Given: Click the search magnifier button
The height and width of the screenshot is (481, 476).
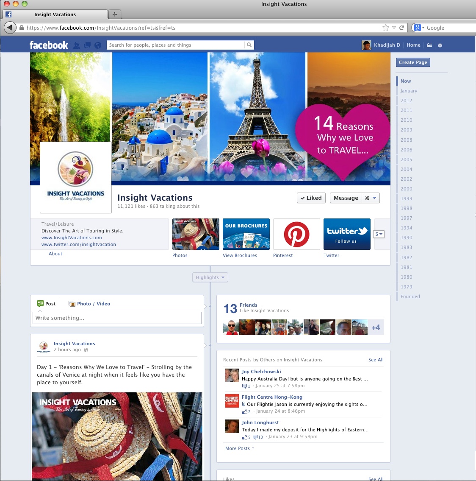Looking at the screenshot, I should point(249,45).
